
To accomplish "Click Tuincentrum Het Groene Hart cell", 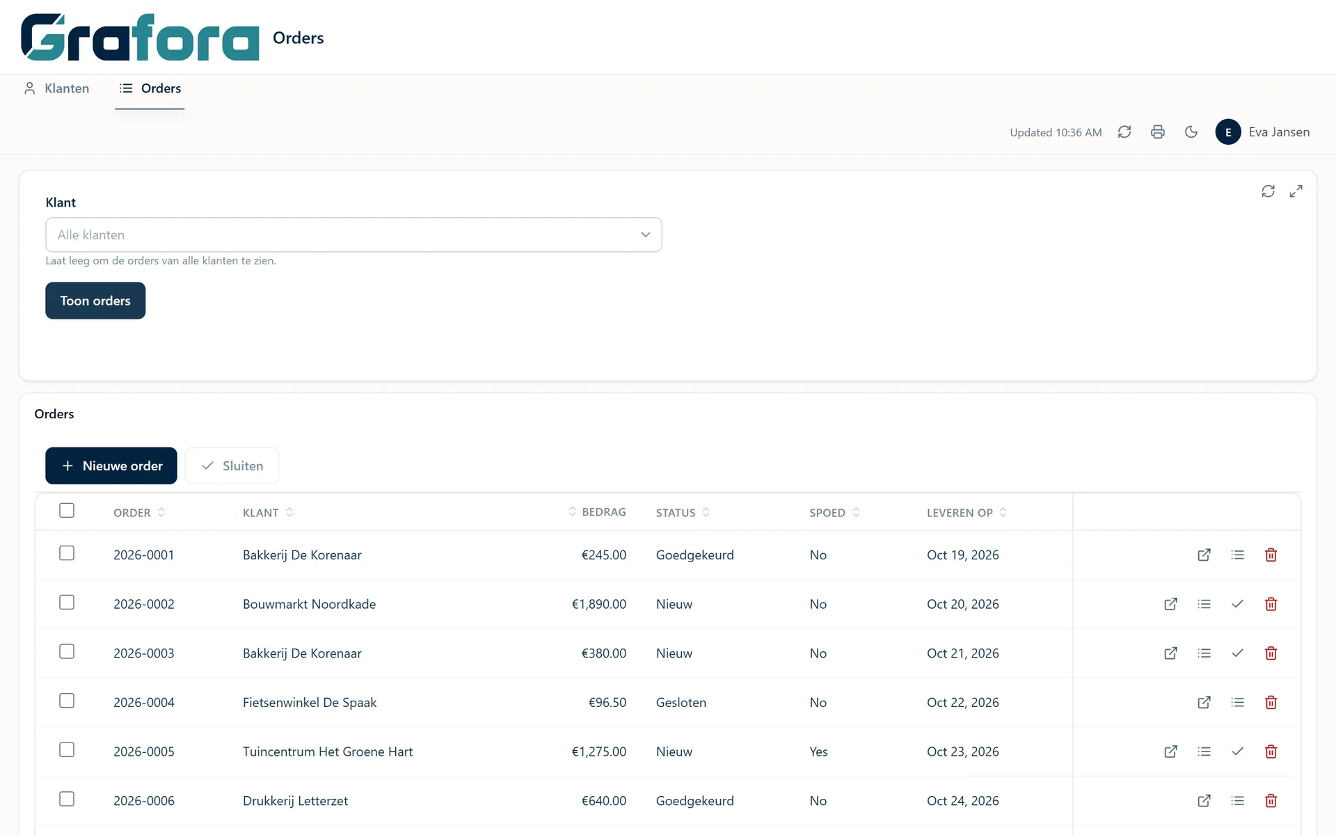I will [328, 752].
